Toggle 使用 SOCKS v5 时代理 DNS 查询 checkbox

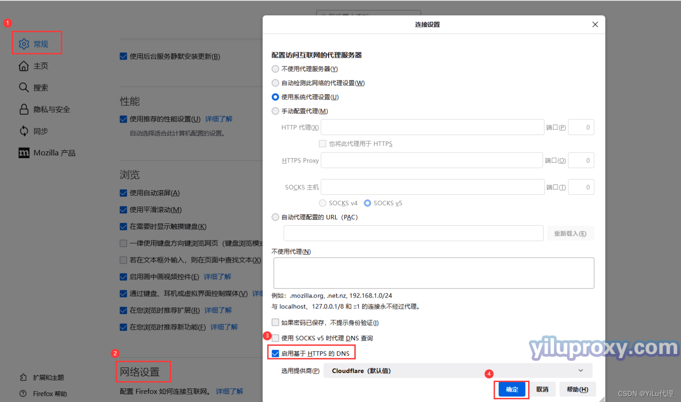tap(275, 338)
